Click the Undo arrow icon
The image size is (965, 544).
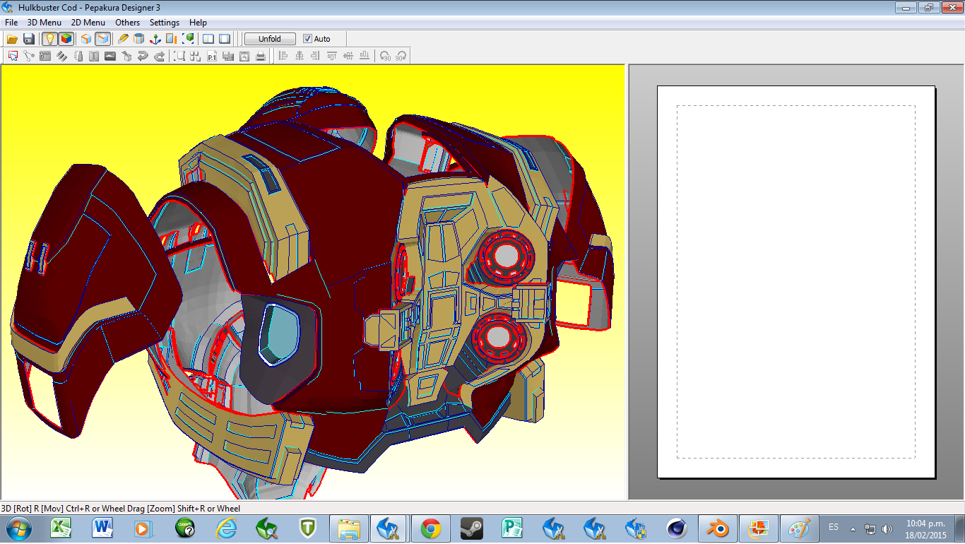click(143, 56)
